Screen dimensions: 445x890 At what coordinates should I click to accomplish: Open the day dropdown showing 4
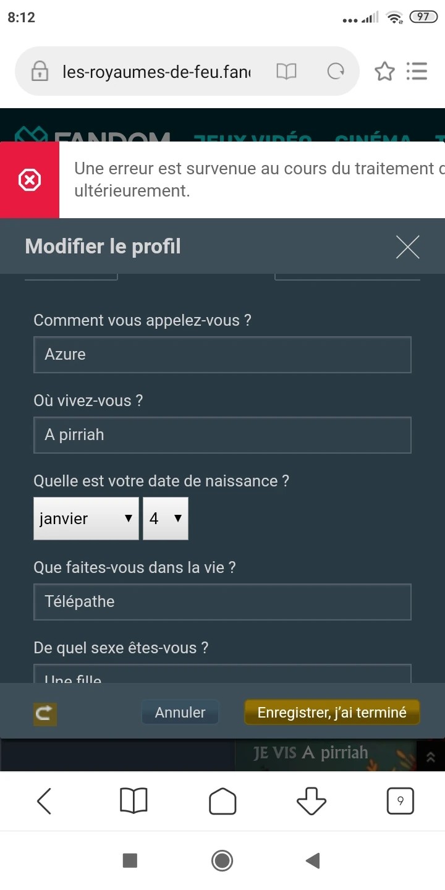point(166,519)
